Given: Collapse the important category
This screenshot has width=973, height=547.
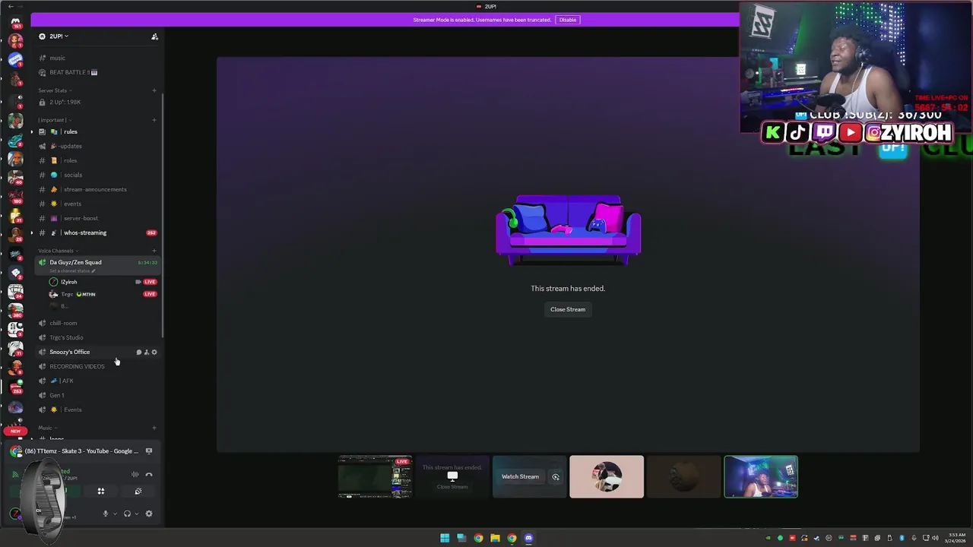Looking at the screenshot, I should pos(54,120).
